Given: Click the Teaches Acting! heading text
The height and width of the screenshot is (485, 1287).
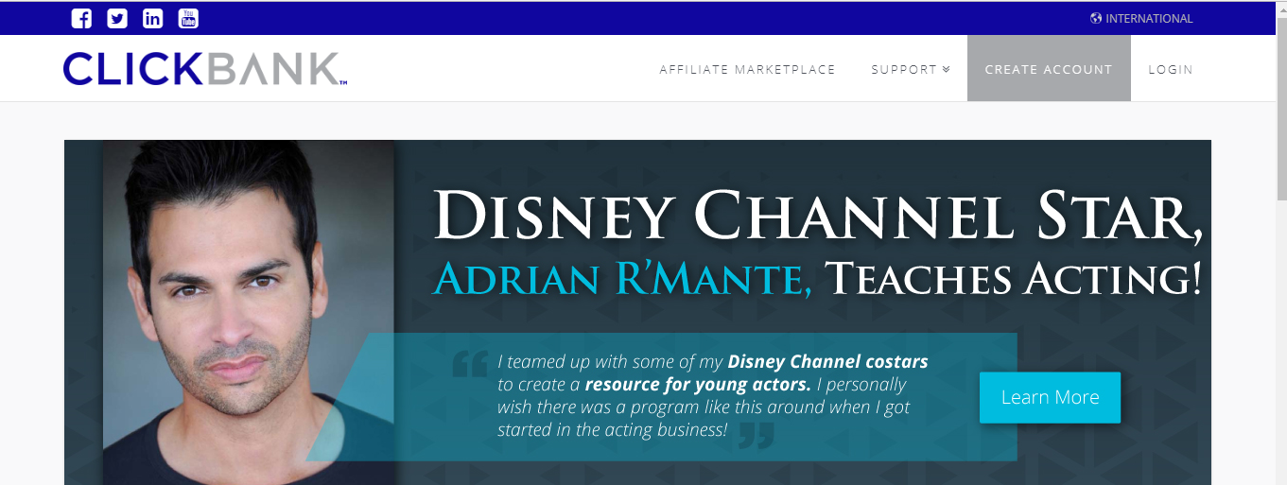Looking at the screenshot, I should 1013,277.
